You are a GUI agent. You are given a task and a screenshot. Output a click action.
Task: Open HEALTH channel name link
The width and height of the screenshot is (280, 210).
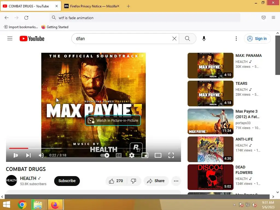coord(28,178)
